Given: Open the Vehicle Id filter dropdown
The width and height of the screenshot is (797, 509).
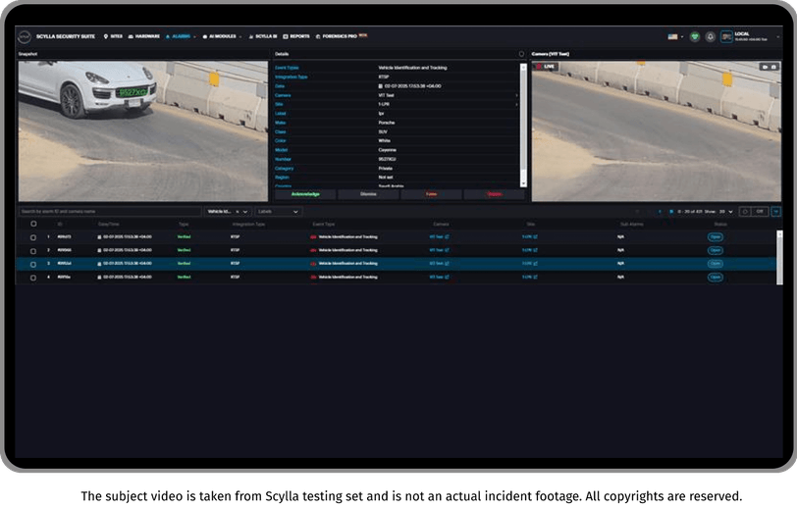Looking at the screenshot, I should point(245,211).
